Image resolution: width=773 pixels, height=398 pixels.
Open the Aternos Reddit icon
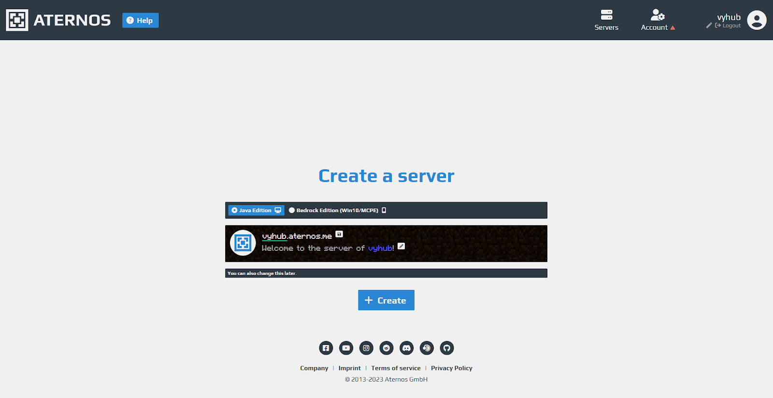(x=386, y=348)
